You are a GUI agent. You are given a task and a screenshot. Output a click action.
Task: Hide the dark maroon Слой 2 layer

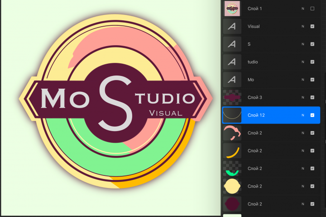coord(312,204)
